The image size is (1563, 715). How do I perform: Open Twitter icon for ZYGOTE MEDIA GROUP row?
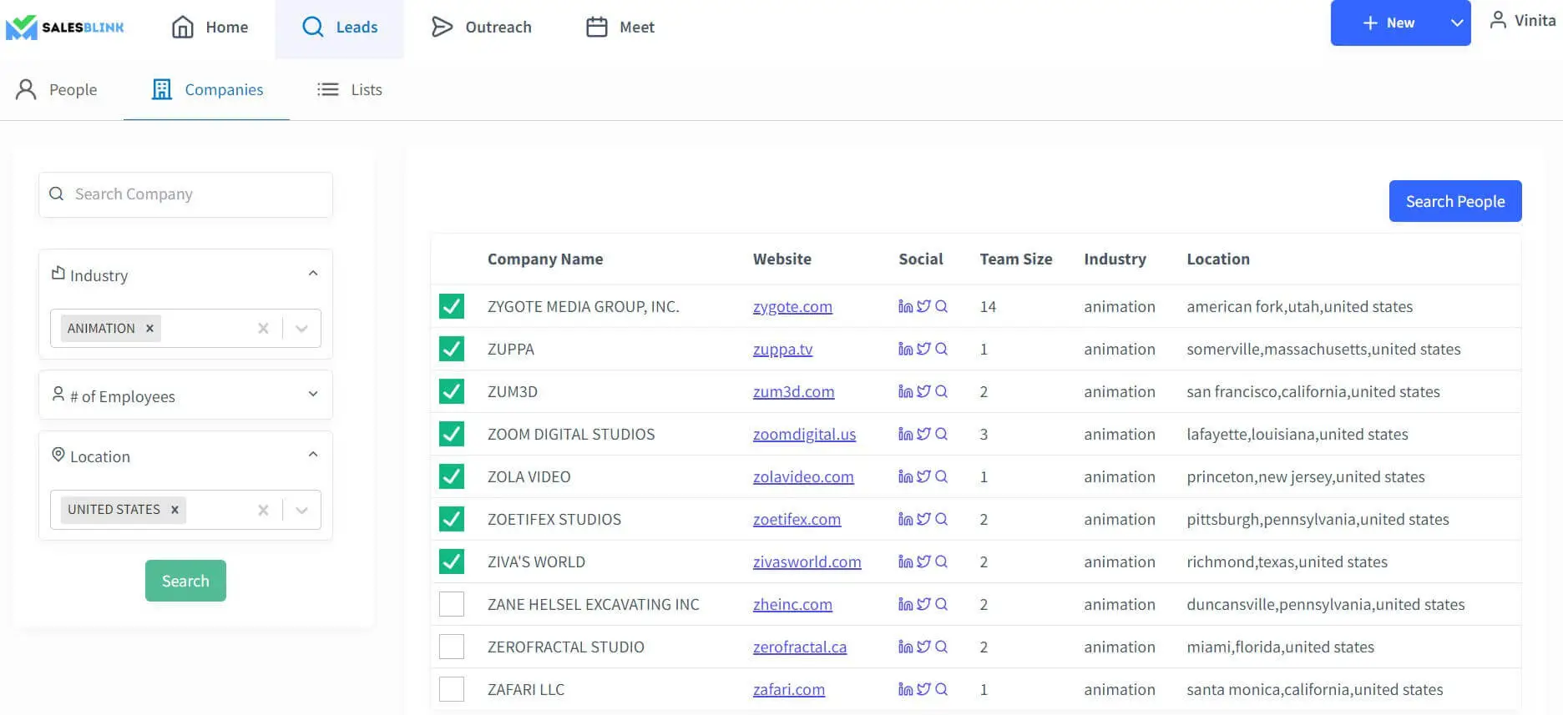(x=923, y=306)
